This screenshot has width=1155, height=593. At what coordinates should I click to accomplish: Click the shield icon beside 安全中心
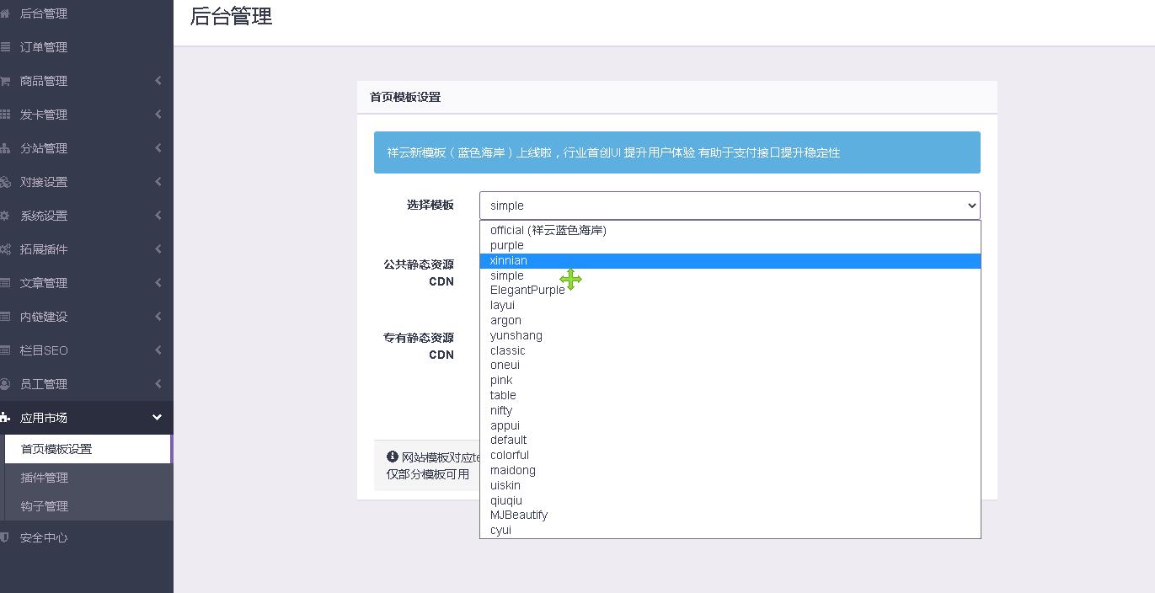(5, 537)
